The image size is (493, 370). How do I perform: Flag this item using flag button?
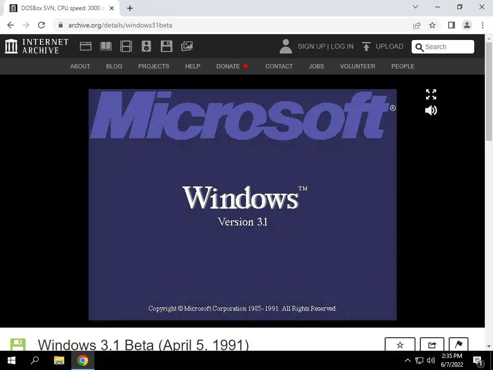point(458,344)
